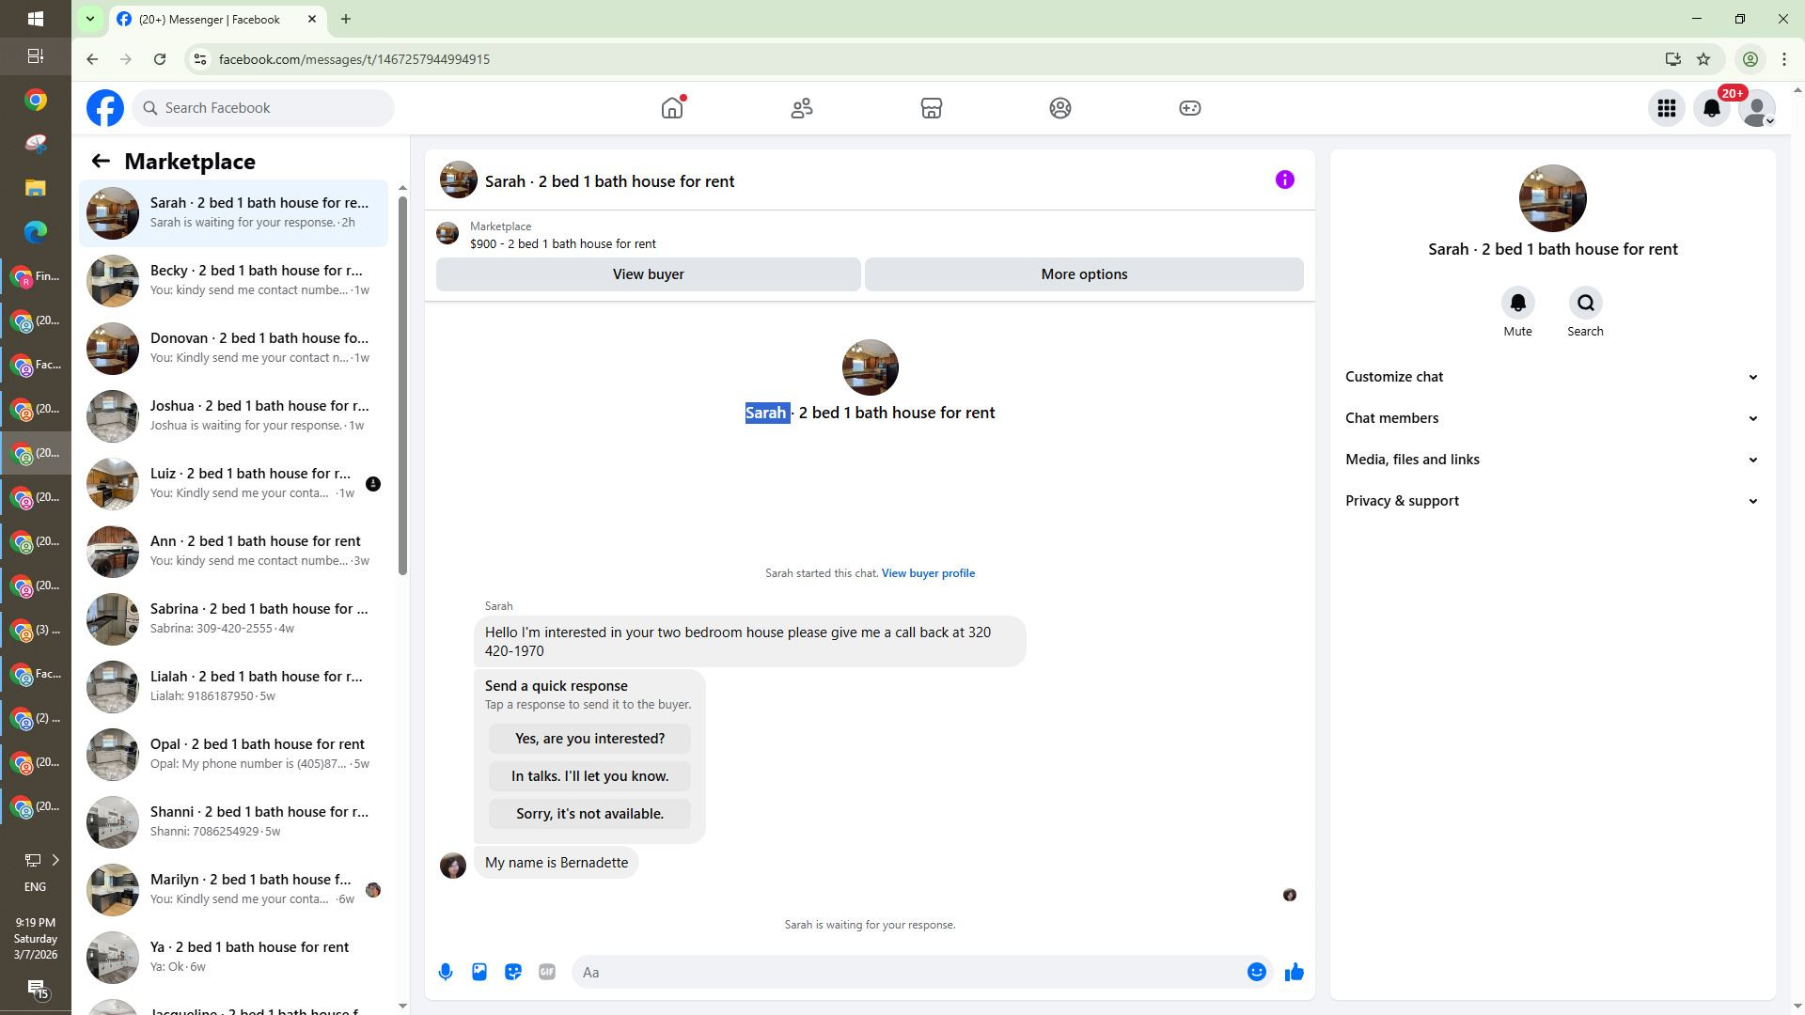Click the Search Facebook box
The image size is (1805, 1015).
click(263, 108)
